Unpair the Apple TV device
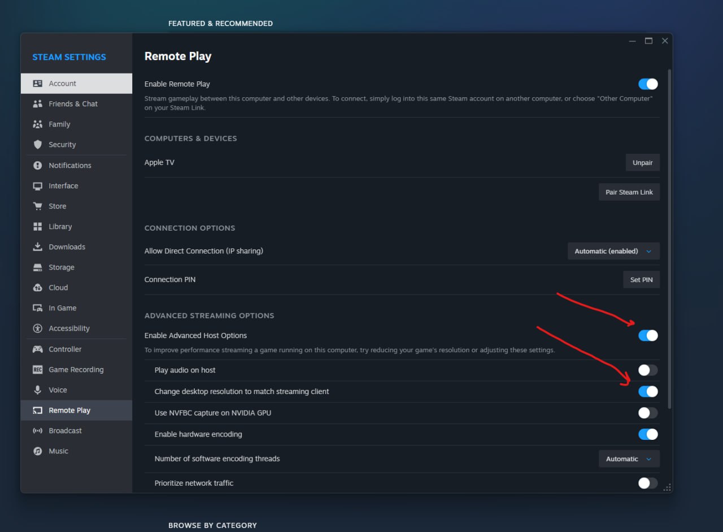 coord(642,163)
